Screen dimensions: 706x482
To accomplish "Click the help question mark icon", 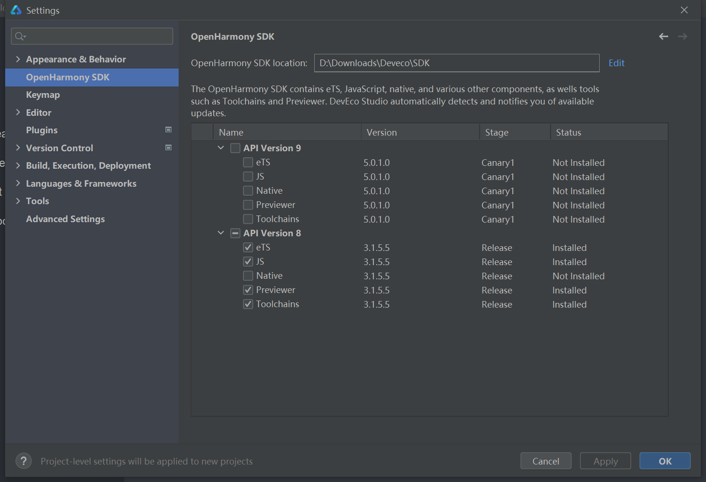I will [x=24, y=461].
